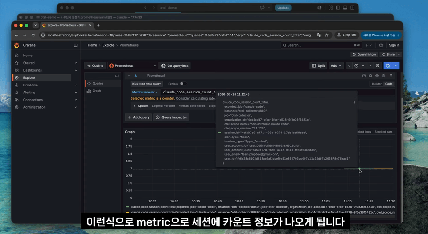Expand the Drilldown section chevron
The image size is (428, 234).
pos(76,85)
